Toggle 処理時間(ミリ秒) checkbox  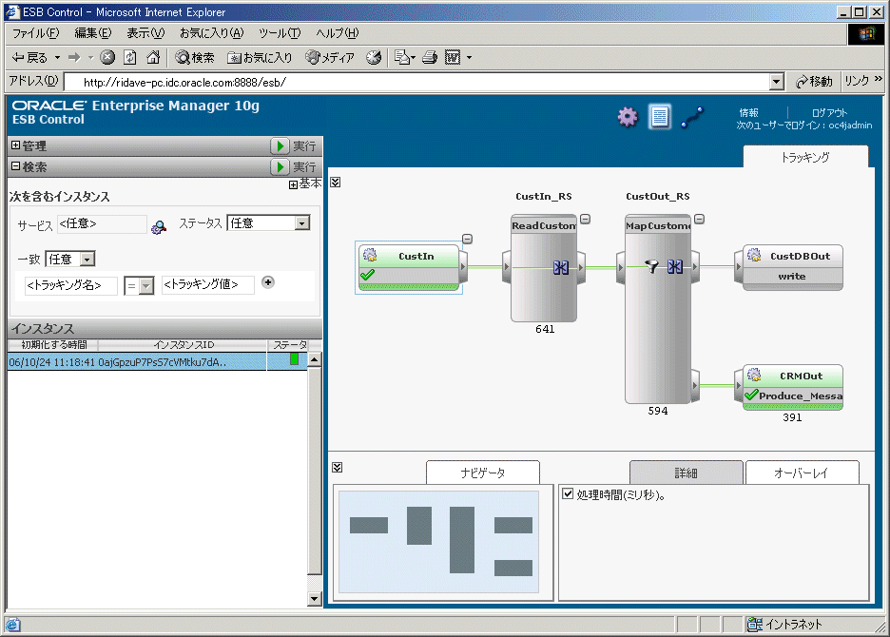point(568,493)
